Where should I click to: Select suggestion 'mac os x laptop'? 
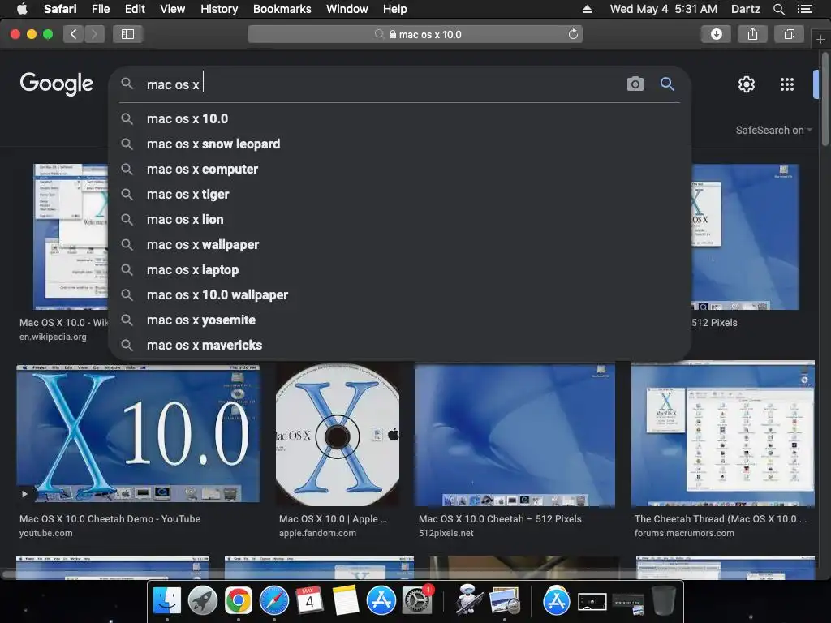pyautogui.click(x=399, y=269)
